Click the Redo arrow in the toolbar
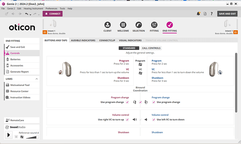The width and height of the screenshot is (241, 144). (35, 14)
